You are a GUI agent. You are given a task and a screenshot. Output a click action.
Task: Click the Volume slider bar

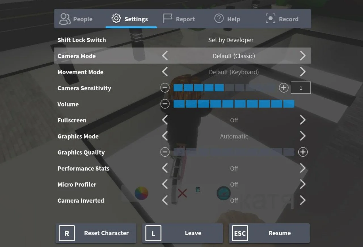[x=234, y=104]
